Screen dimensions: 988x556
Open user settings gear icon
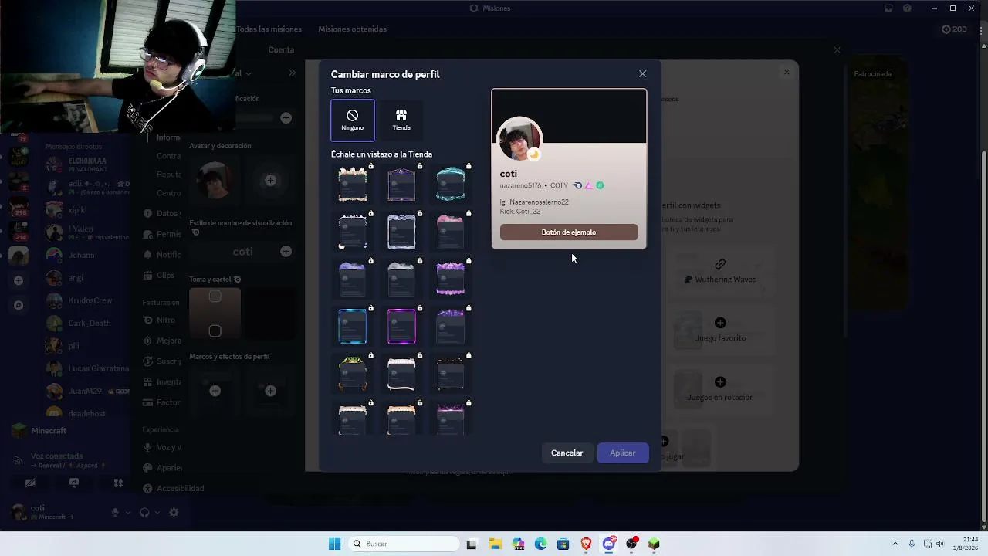[x=174, y=512]
